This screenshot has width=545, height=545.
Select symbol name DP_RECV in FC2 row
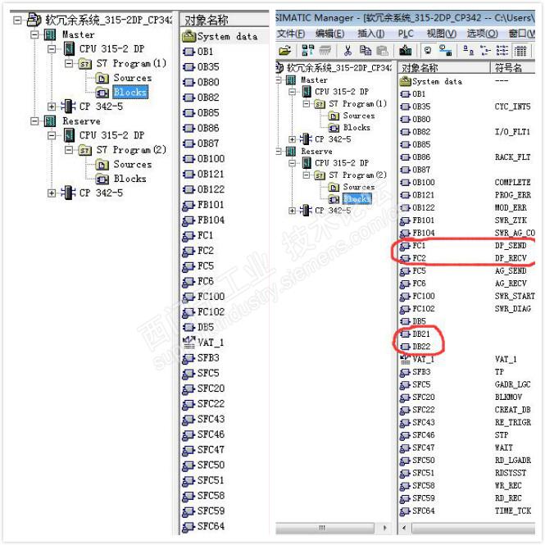tap(511, 258)
